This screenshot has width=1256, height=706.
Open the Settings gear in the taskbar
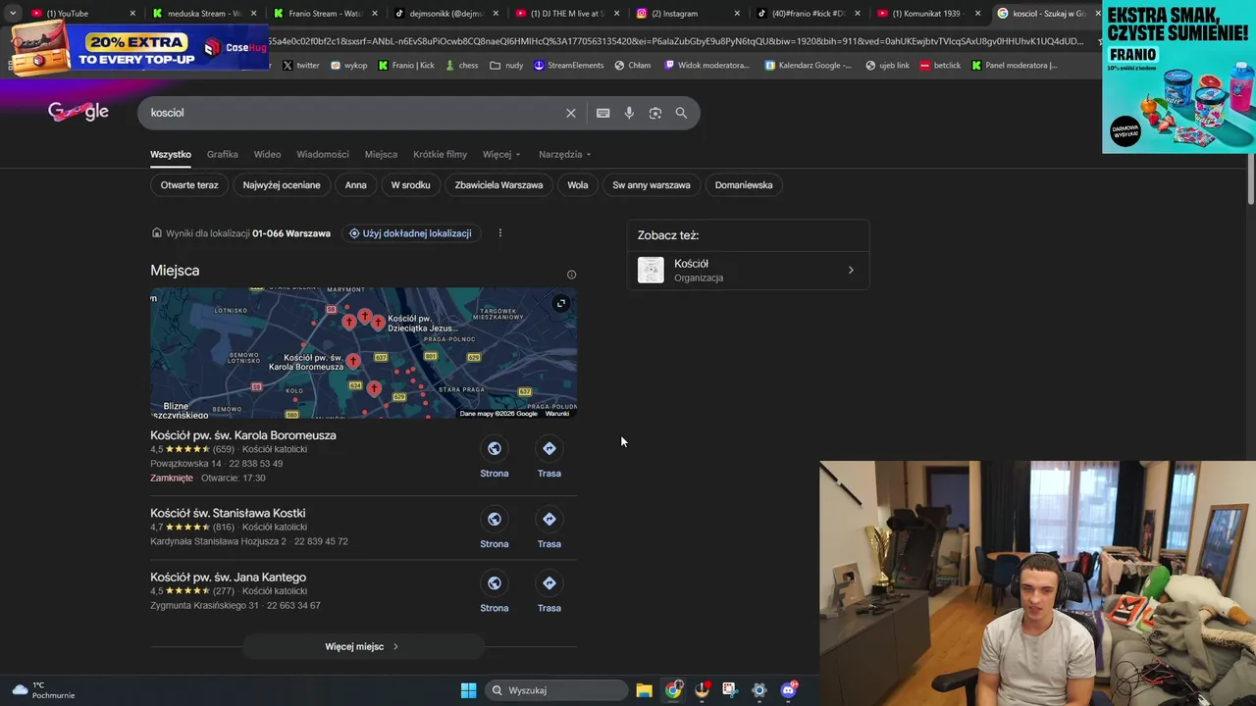pyautogui.click(x=759, y=690)
